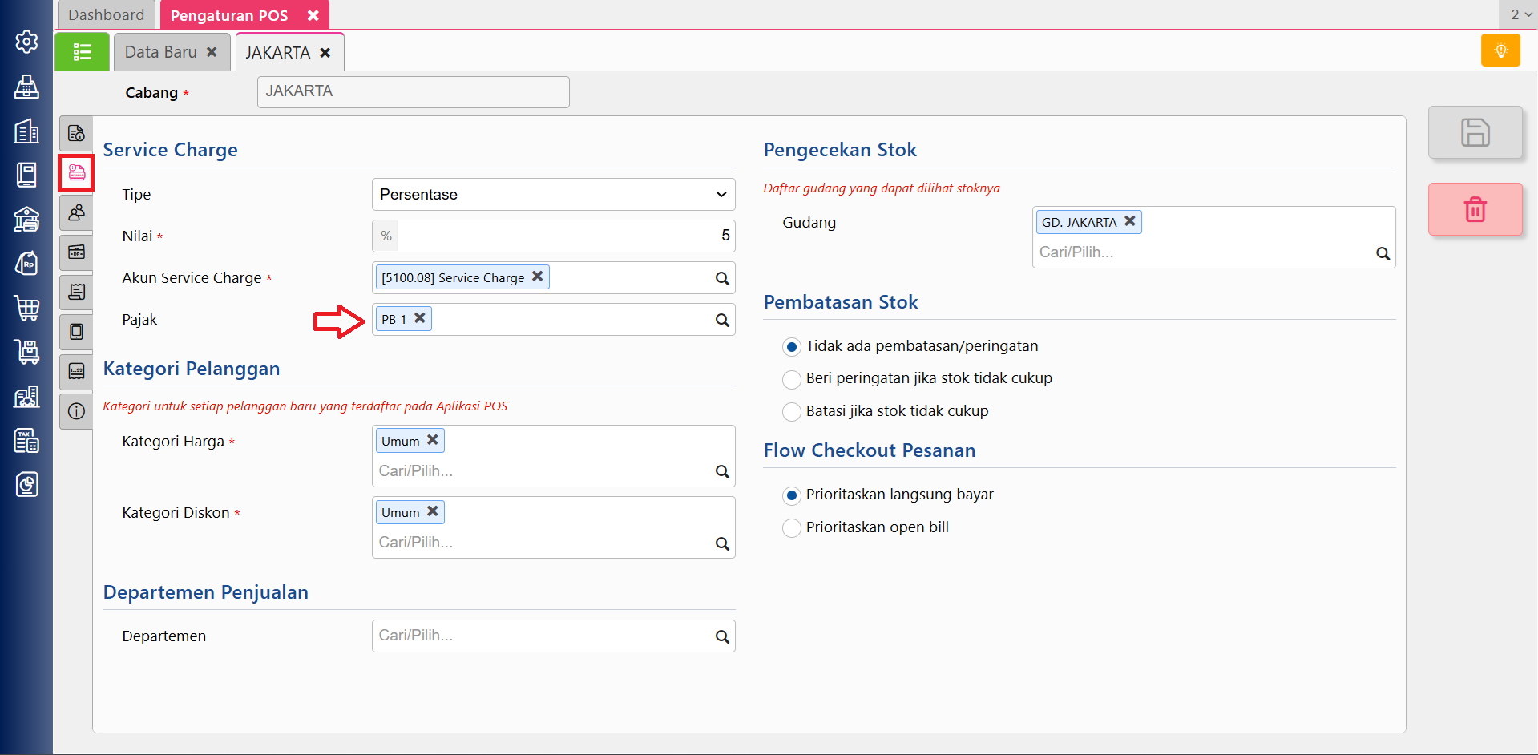Select Batasi jika stok tidak cukup option
Screen dimensions: 1538x755
(x=792, y=412)
